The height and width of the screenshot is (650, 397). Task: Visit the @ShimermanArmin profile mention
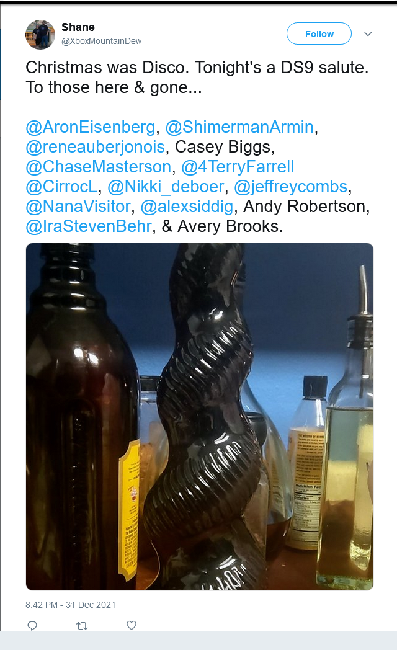pyautogui.click(x=239, y=127)
